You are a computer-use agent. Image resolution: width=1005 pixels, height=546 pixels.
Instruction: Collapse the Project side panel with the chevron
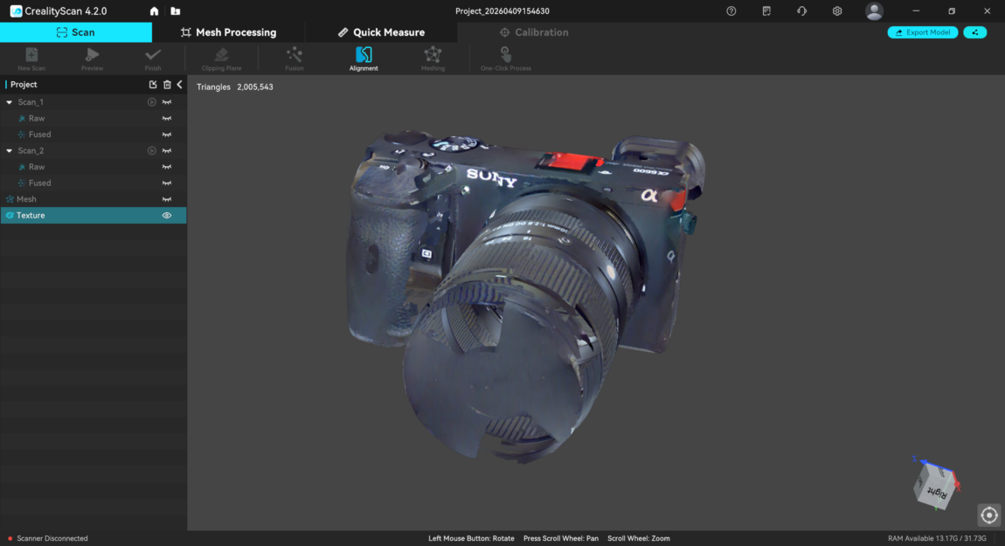pyautogui.click(x=179, y=85)
